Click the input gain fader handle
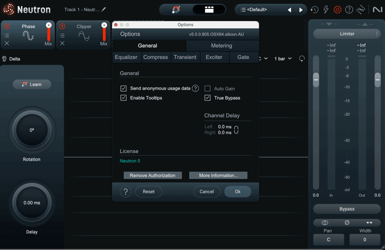 pyautogui.click(x=316, y=80)
